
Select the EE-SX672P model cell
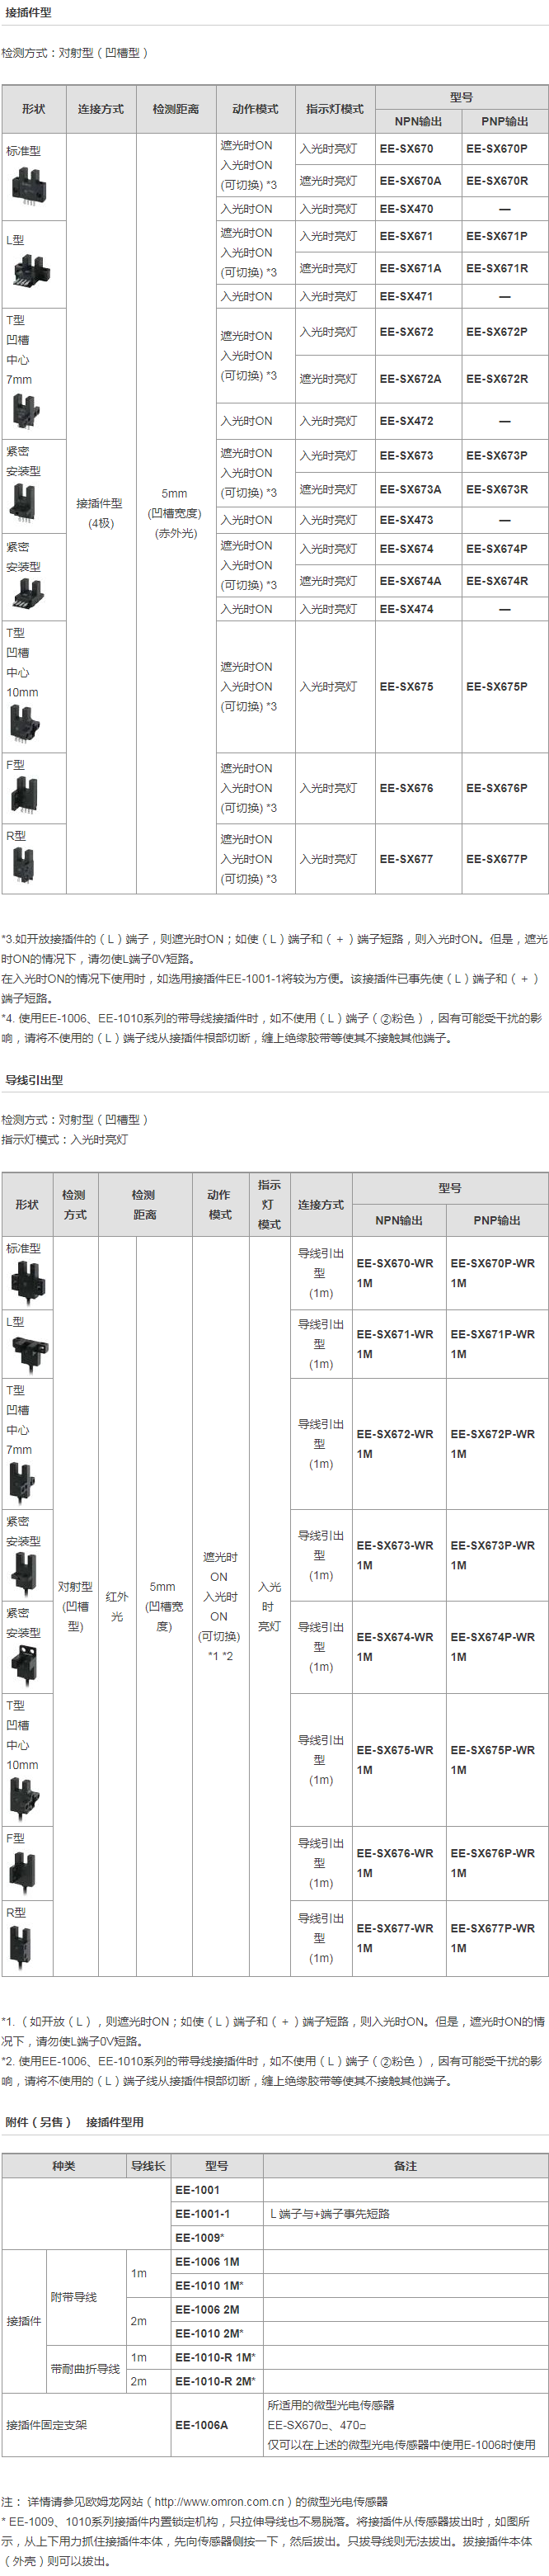(505, 332)
